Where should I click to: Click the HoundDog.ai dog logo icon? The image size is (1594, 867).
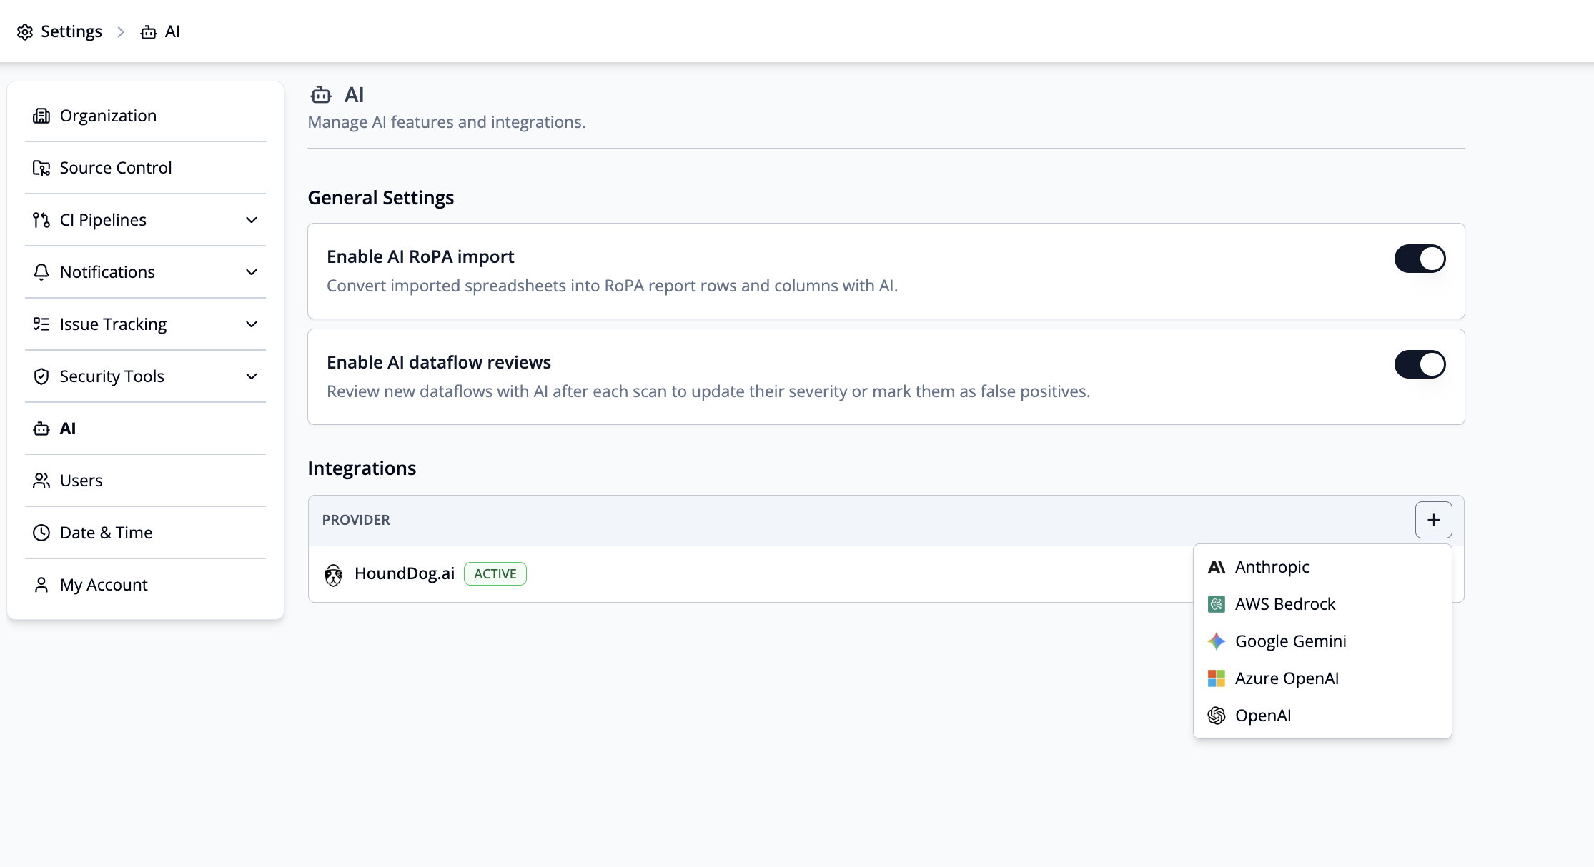[333, 574]
